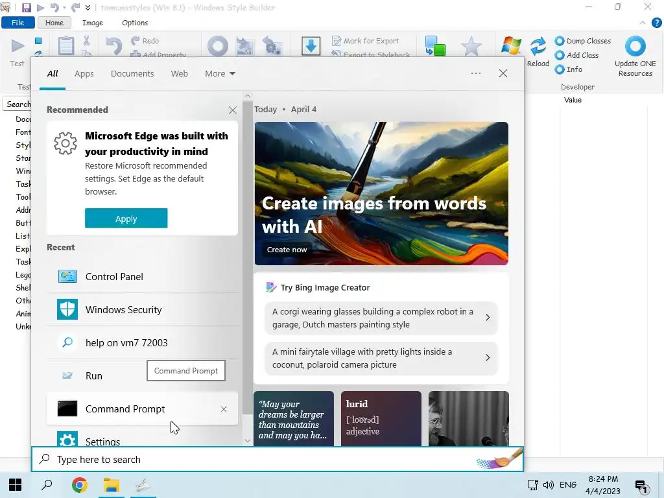Click the blue and green squares icon

pyautogui.click(x=435, y=46)
